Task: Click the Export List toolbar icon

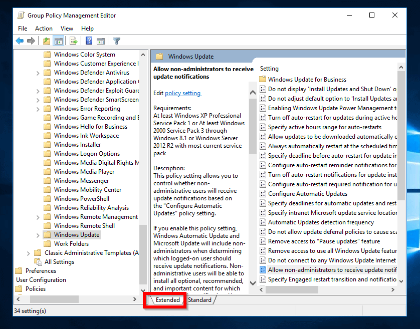Action: (73, 41)
